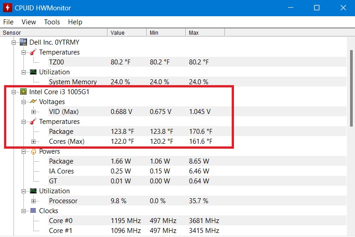The height and width of the screenshot is (237, 355).
Task: Click the Min column header
Action: [x=166, y=32]
